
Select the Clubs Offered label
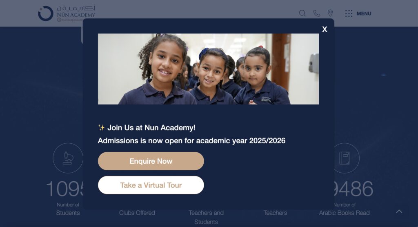(x=137, y=213)
